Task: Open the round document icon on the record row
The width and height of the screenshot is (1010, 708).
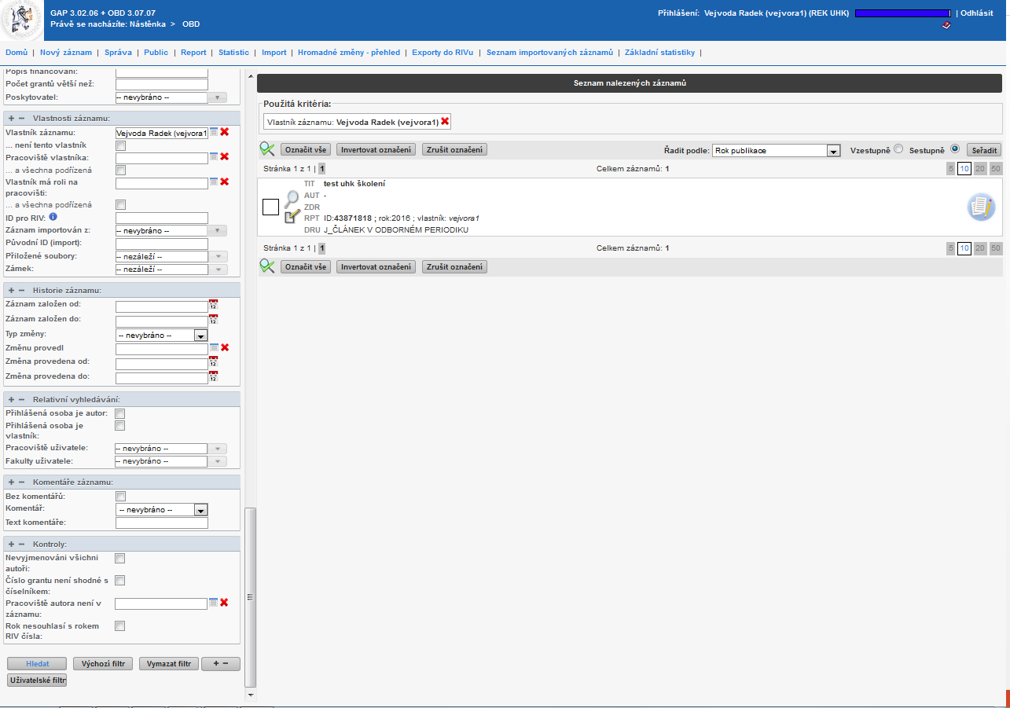Action: (981, 207)
